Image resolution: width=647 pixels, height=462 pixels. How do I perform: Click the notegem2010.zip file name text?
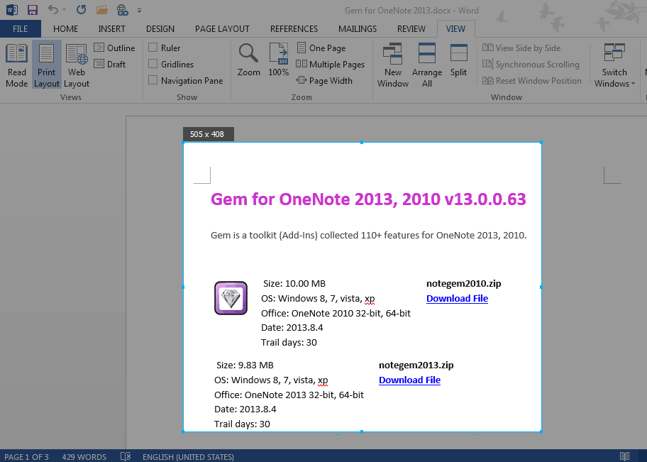point(463,284)
